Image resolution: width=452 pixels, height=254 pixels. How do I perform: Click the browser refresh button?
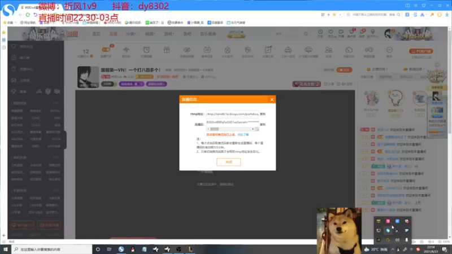tap(28, 15)
